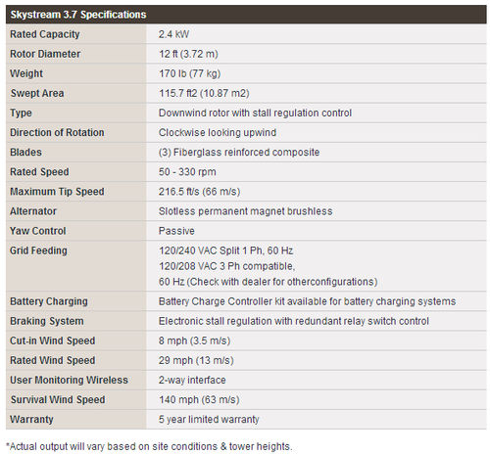Image resolution: width=490 pixels, height=454 pixels.
Task: Click the Maximum Tip Speed label
Action: 57,192
